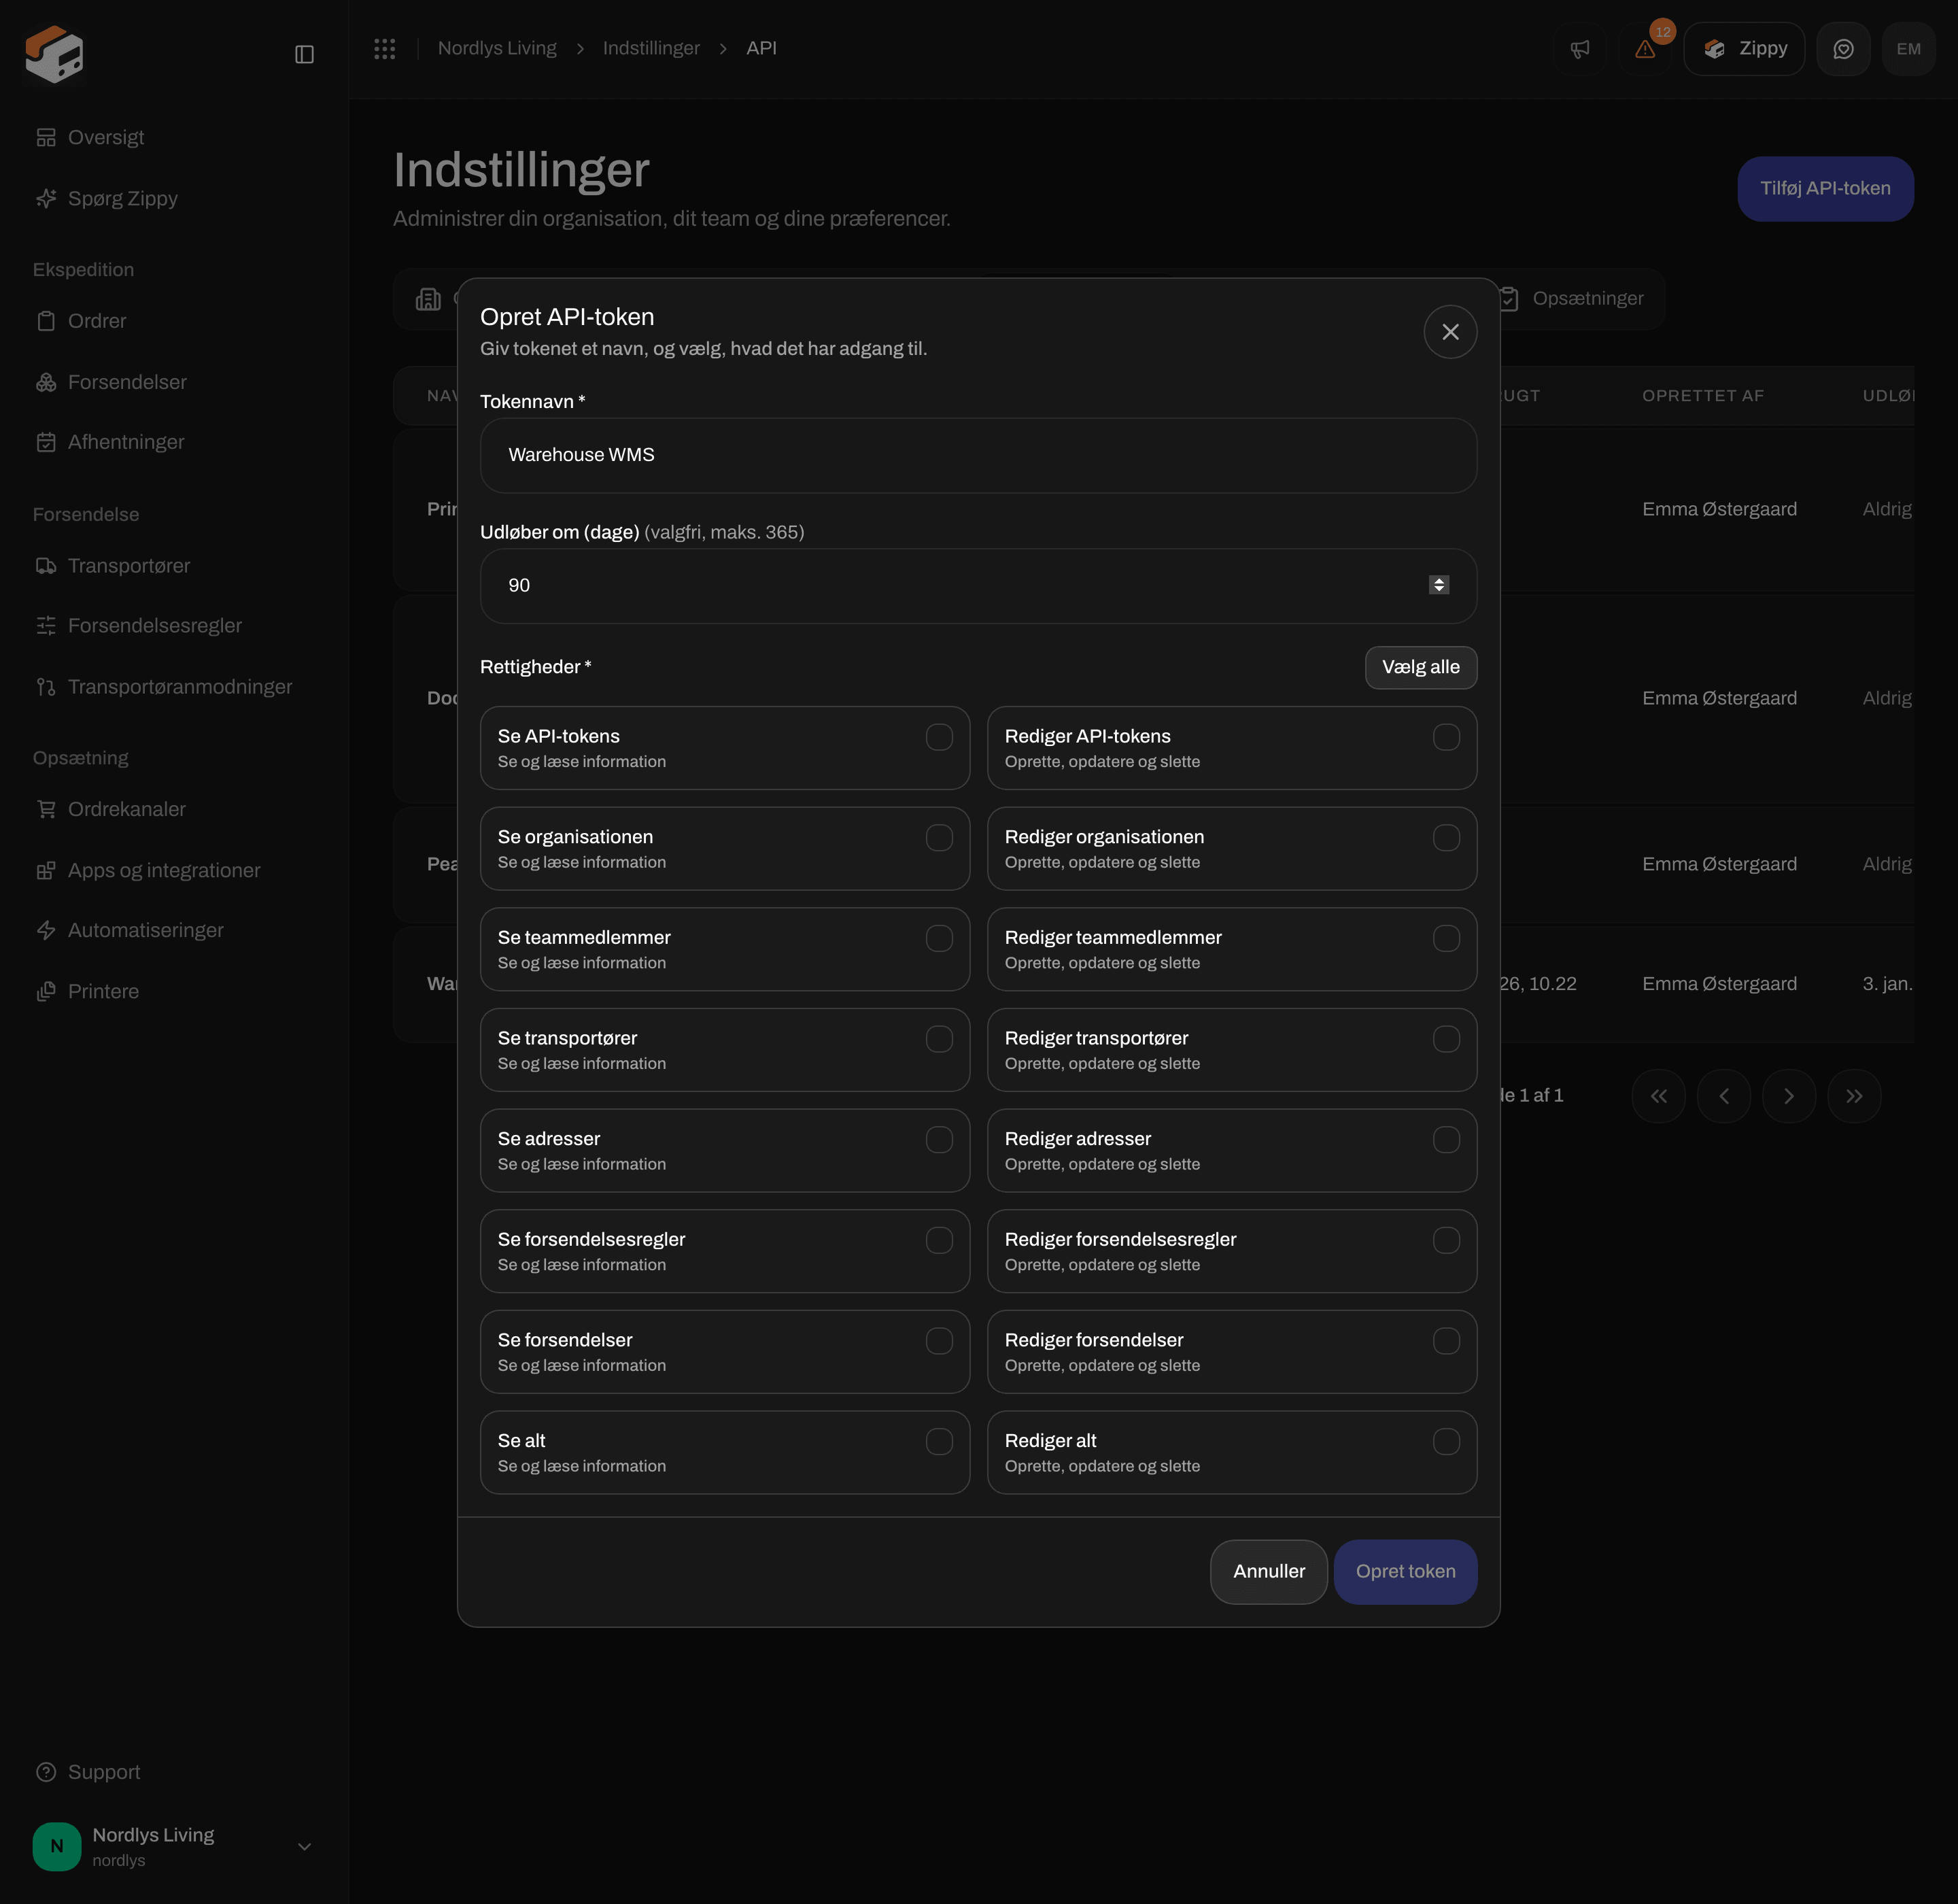1958x1904 pixels.
Task: Open EM user avatar
Action: pos(1908,49)
